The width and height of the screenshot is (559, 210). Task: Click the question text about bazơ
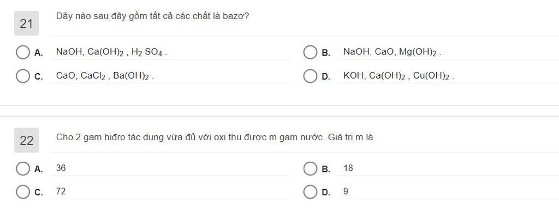[153, 16]
